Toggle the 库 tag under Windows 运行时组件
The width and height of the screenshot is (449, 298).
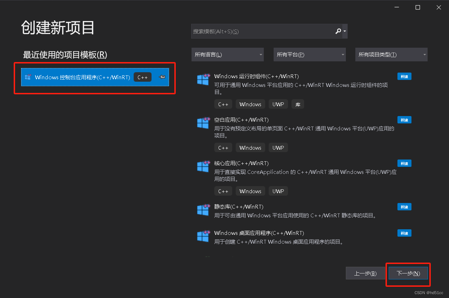tap(297, 104)
